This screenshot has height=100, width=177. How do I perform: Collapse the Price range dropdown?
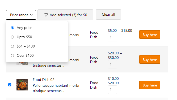pyautogui.click(x=21, y=15)
